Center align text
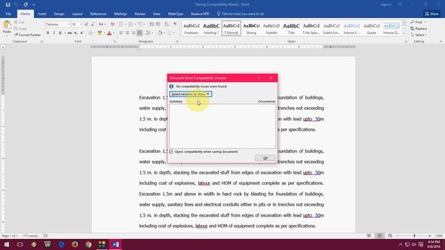Viewport: 445px width, 250px height. 127,33
